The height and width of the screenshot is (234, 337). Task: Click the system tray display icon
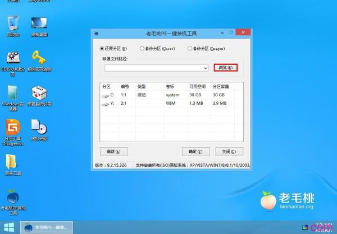coord(305,228)
